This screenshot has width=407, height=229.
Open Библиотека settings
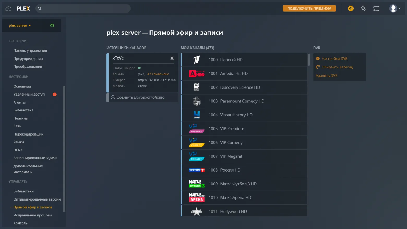pyautogui.click(x=23, y=110)
